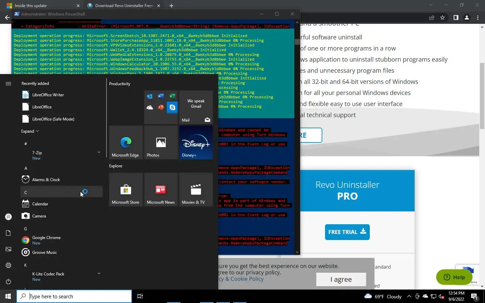Open the OneDrive tray icon
Image resolution: width=485 pixels, height=303 pixels.
[x=425, y=296]
